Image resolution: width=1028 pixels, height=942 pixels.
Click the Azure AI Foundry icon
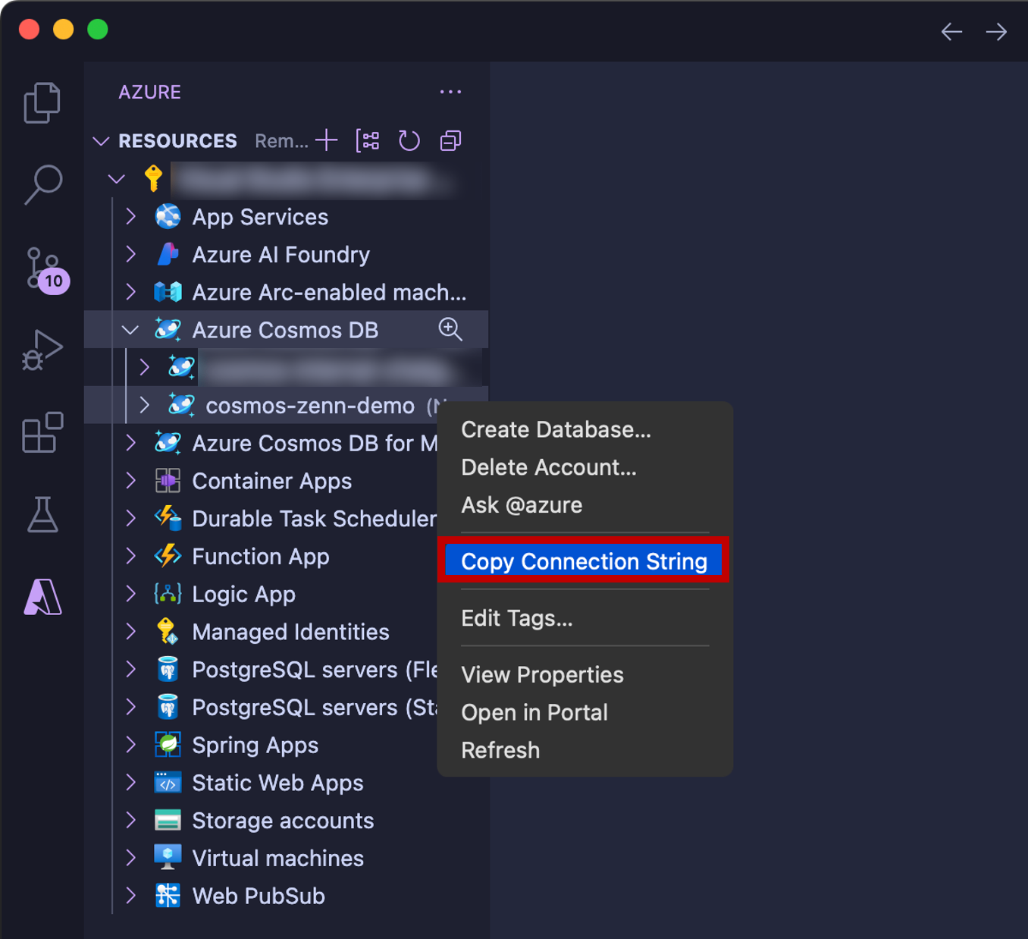coord(168,254)
